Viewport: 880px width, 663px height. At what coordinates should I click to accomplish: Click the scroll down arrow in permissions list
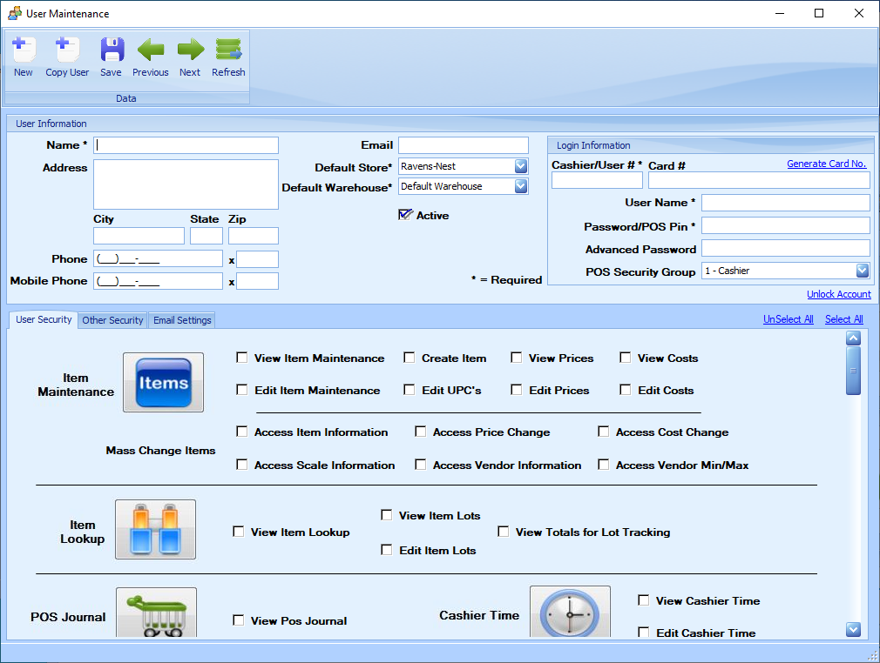click(853, 630)
